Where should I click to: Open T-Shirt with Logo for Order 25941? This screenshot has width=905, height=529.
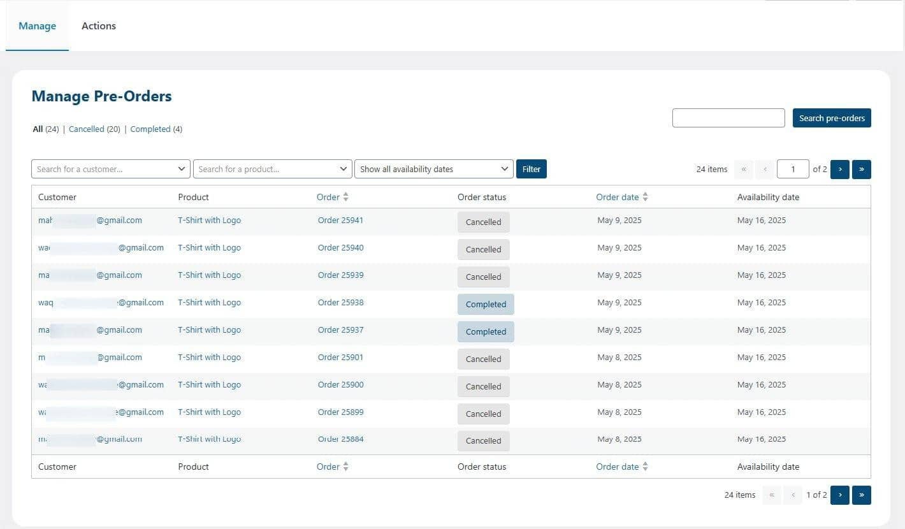point(209,221)
